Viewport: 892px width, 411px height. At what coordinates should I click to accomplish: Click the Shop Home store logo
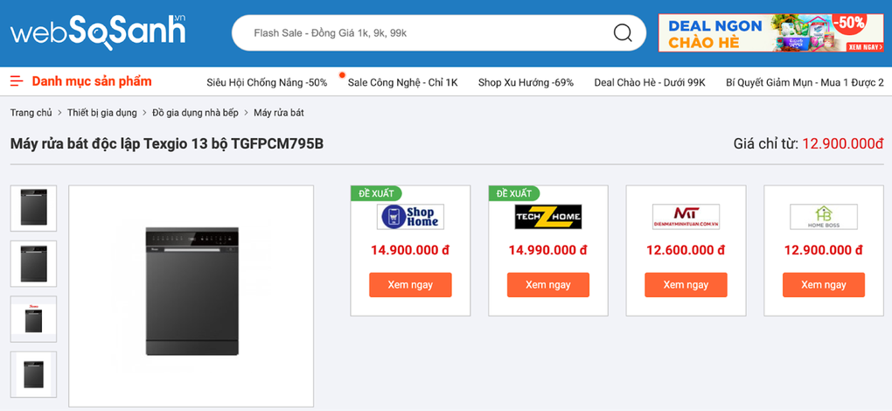tap(410, 217)
